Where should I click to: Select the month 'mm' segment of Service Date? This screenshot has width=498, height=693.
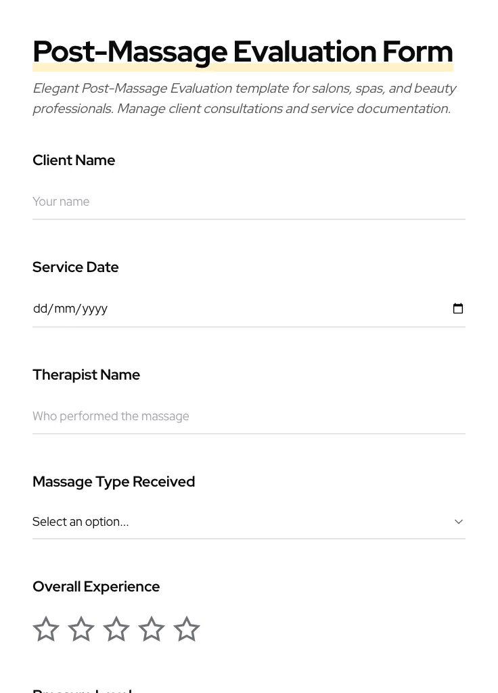(x=64, y=309)
